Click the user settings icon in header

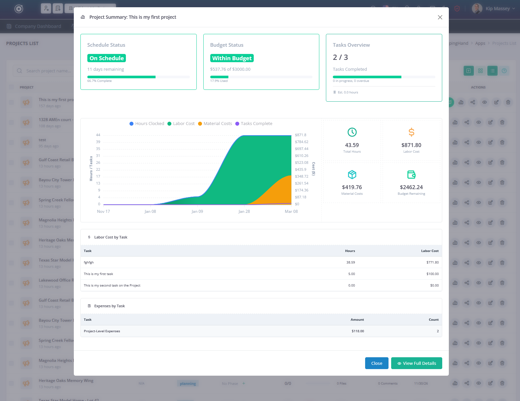[x=46, y=8]
